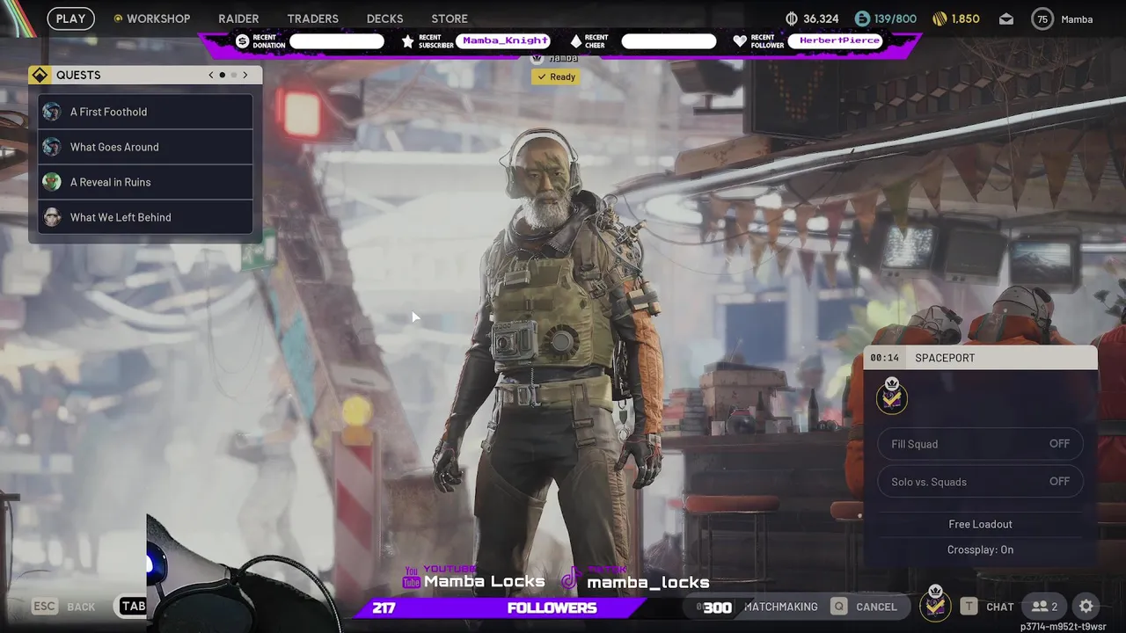Click the MATCHMAKING status label

click(781, 607)
